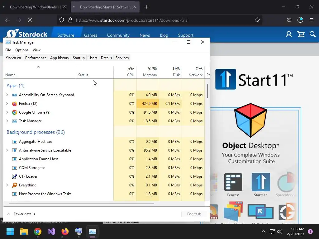
Task: Click Task Manager vertical scrollbar
Action: tap(207, 91)
